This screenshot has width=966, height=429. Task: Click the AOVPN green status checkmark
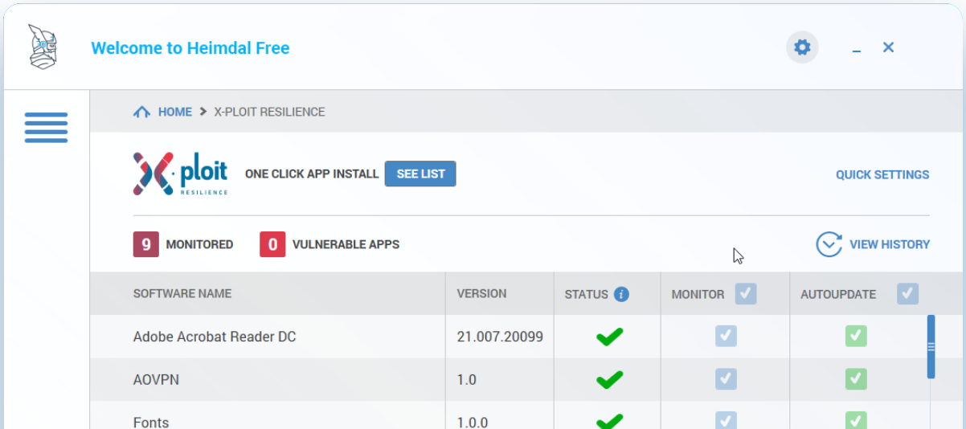point(610,379)
